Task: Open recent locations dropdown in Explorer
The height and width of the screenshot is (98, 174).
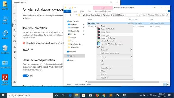Action: [x=73, y=15]
